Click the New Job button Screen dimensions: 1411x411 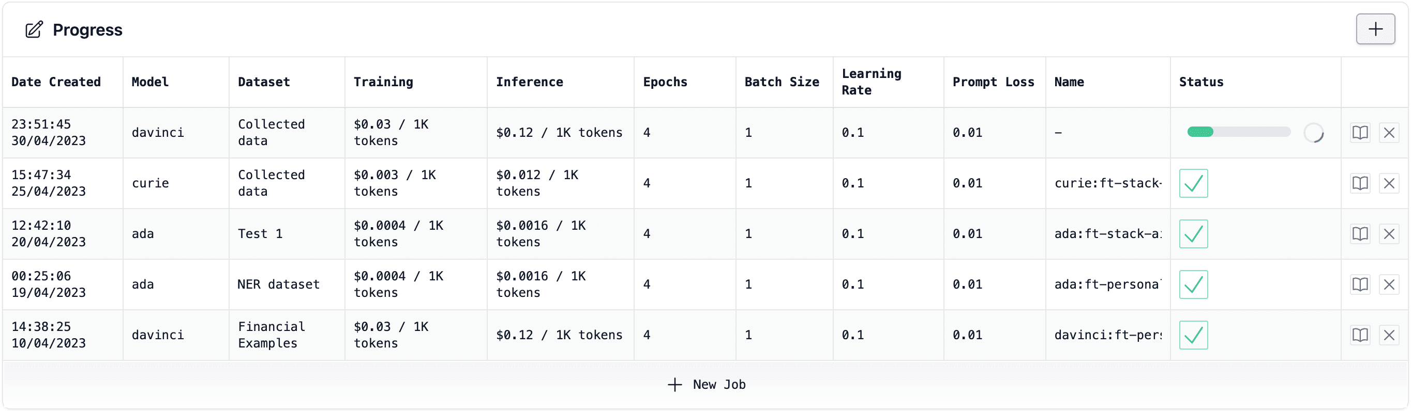click(x=707, y=385)
